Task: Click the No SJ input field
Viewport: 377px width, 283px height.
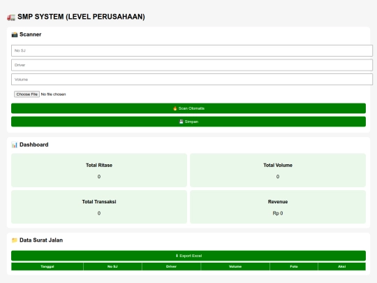Action: point(192,50)
